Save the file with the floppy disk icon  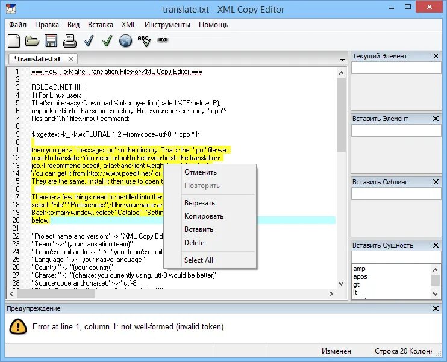pyautogui.click(x=51, y=41)
